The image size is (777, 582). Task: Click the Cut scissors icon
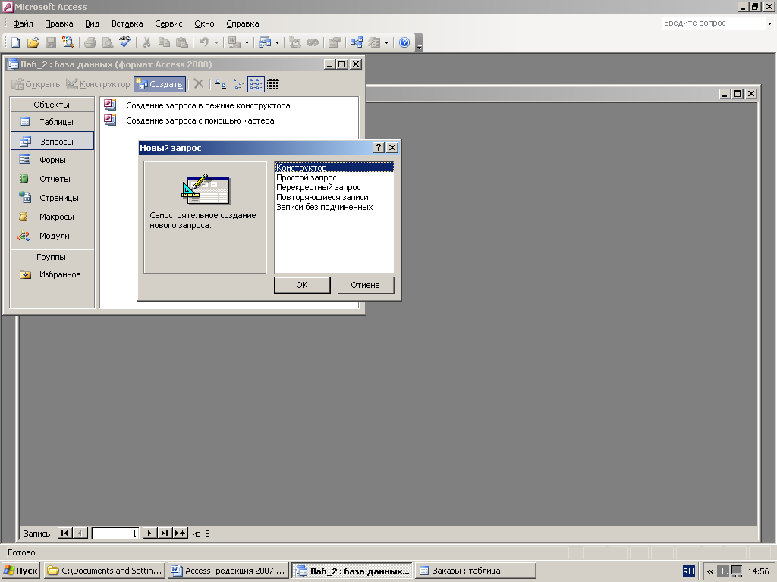pyautogui.click(x=146, y=42)
